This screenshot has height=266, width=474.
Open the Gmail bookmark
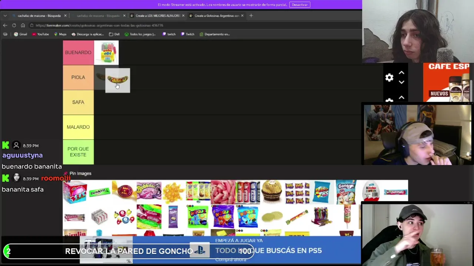pos(20,34)
